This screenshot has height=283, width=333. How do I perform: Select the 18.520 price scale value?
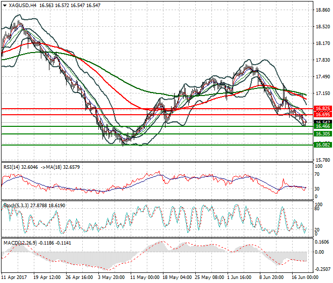(x=323, y=27)
